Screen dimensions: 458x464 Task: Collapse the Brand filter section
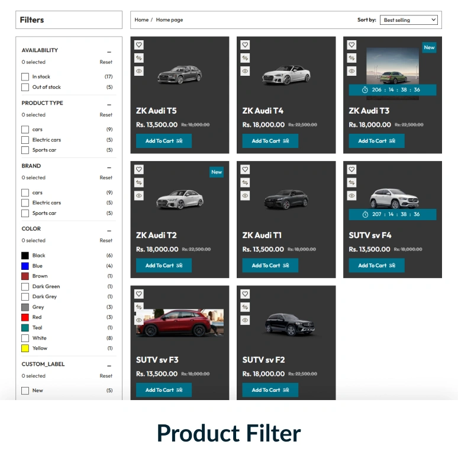pos(109,167)
